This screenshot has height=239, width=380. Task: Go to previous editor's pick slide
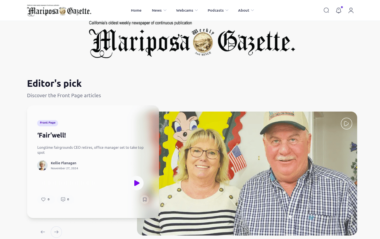43,232
